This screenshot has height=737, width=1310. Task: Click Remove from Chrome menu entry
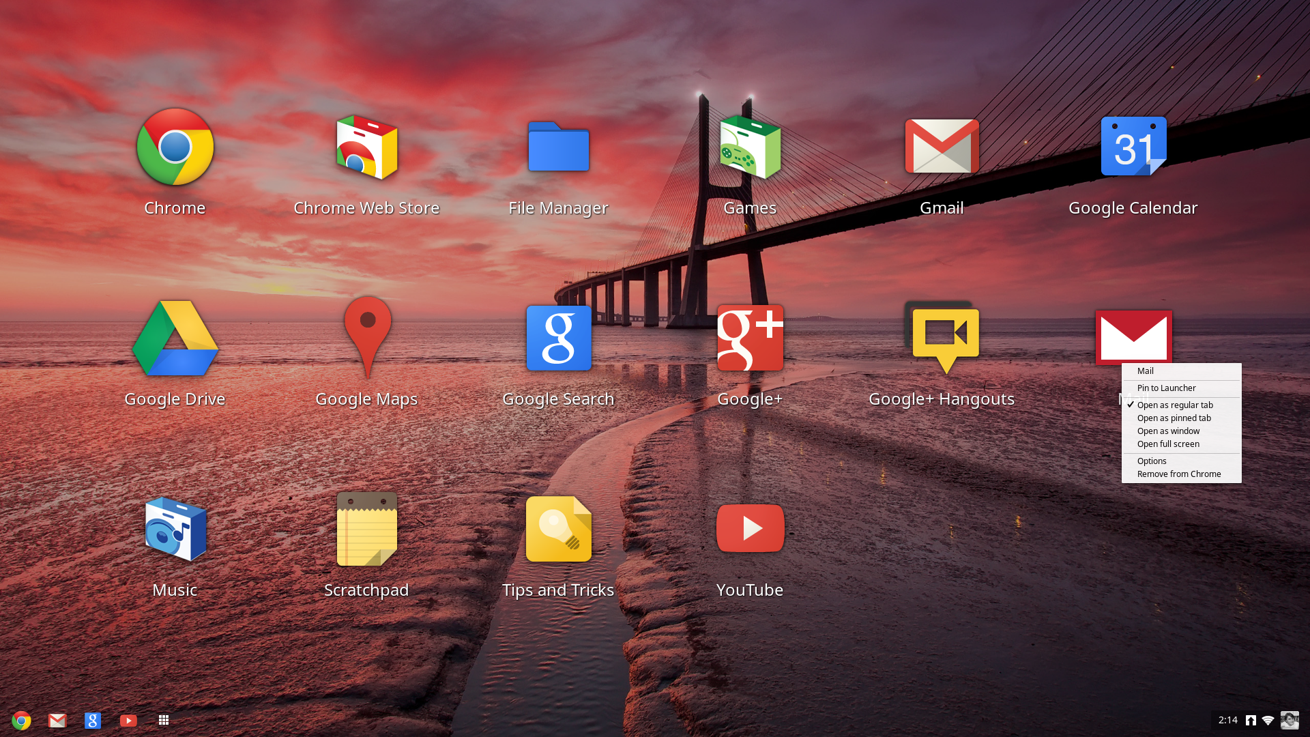1178,474
